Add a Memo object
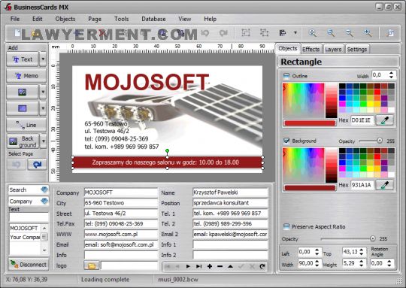Viewport: 406px width, 288px height. (x=26, y=76)
